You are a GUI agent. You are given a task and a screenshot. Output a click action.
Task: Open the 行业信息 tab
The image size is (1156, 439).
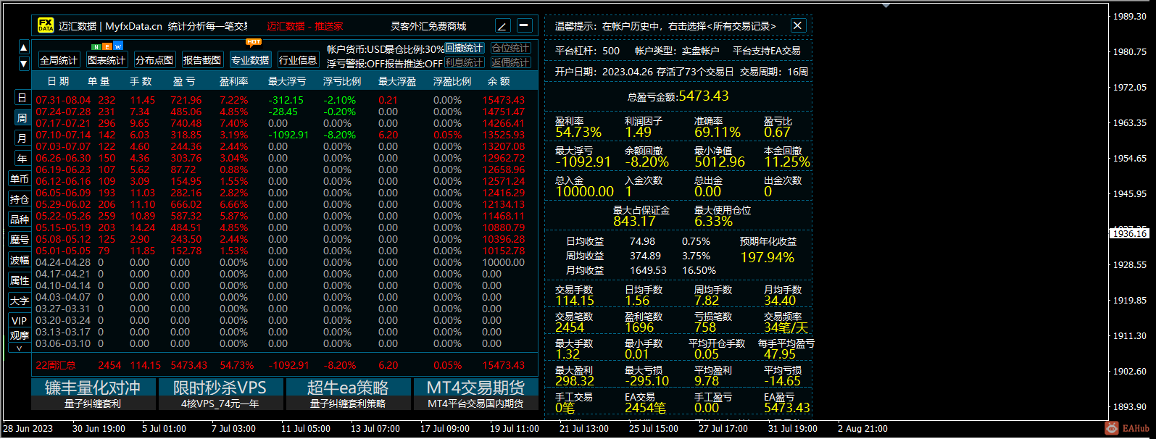pyautogui.click(x=298, y=60)
